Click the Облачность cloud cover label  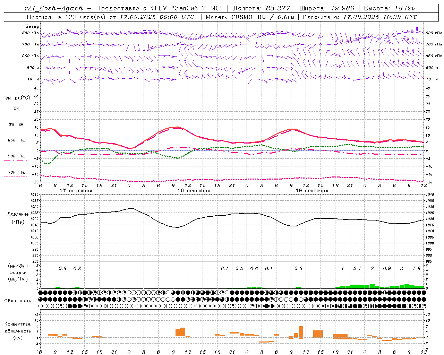18,301
